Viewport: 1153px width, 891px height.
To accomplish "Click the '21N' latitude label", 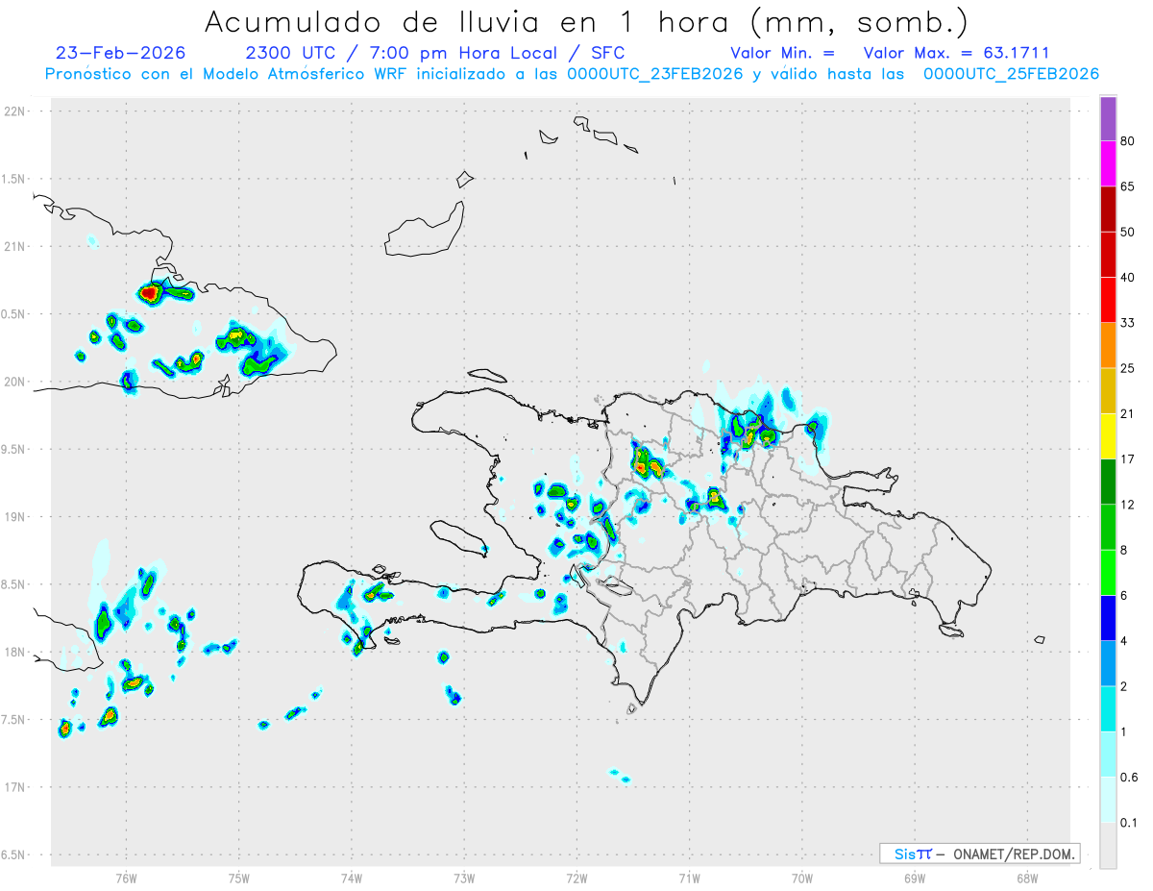I will (14, 246).
